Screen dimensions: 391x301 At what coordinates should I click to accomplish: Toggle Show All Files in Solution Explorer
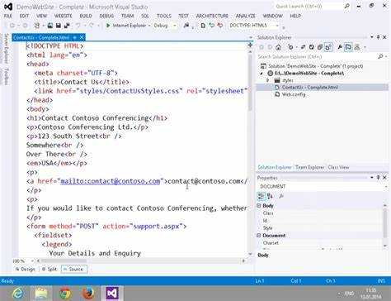328,47
